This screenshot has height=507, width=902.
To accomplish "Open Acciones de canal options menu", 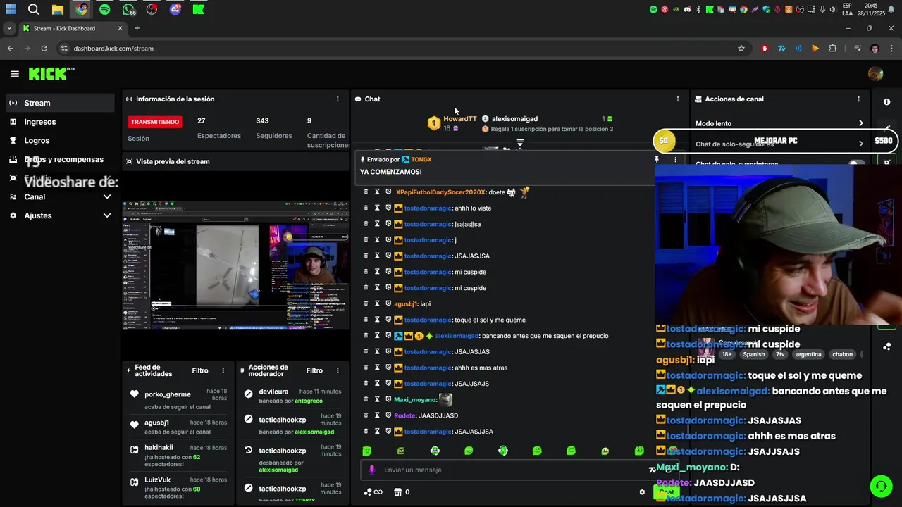I will coord(858,99).
